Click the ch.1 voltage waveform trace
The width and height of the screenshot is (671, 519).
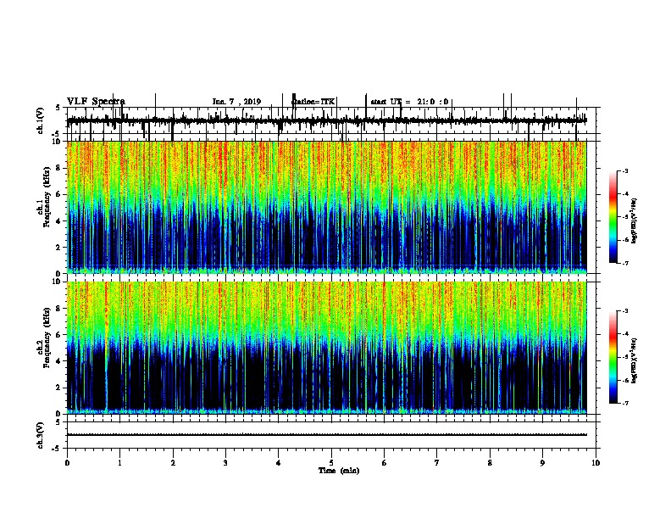[x=327, y=120]
